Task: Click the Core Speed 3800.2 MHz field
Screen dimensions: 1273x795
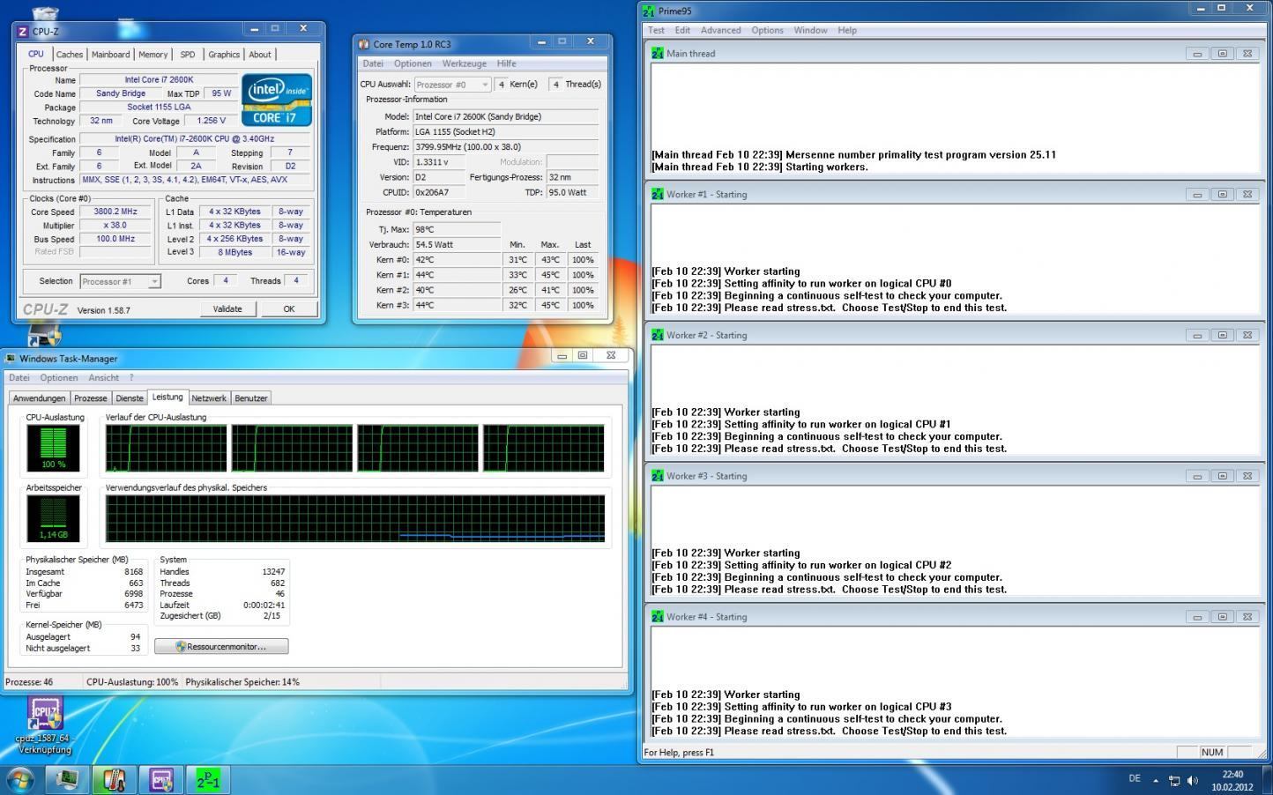Action: [x=115, y=212]
